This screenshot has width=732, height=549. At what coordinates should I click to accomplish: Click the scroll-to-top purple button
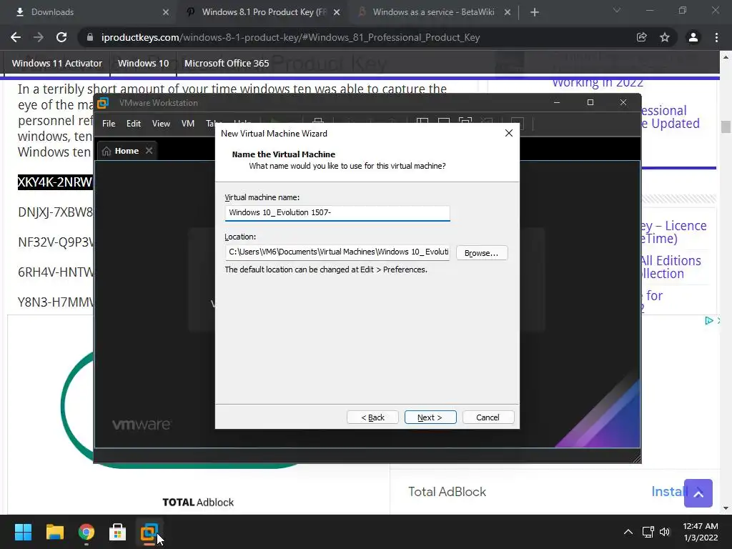pyautogui.click(x=698, y=493)
